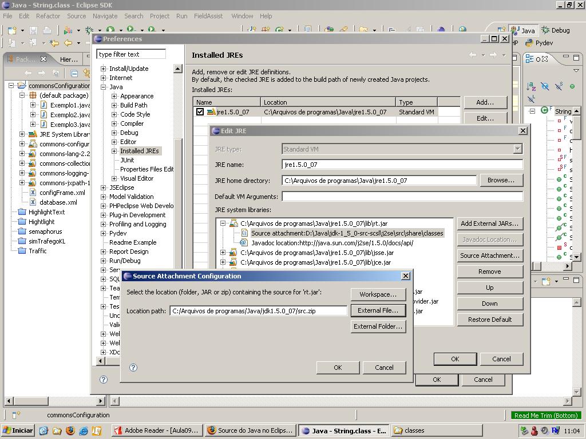Collapse the Java node in preferences tree
Screen dimensions: 586x439
pyautogui.click(x=103, y=87)
